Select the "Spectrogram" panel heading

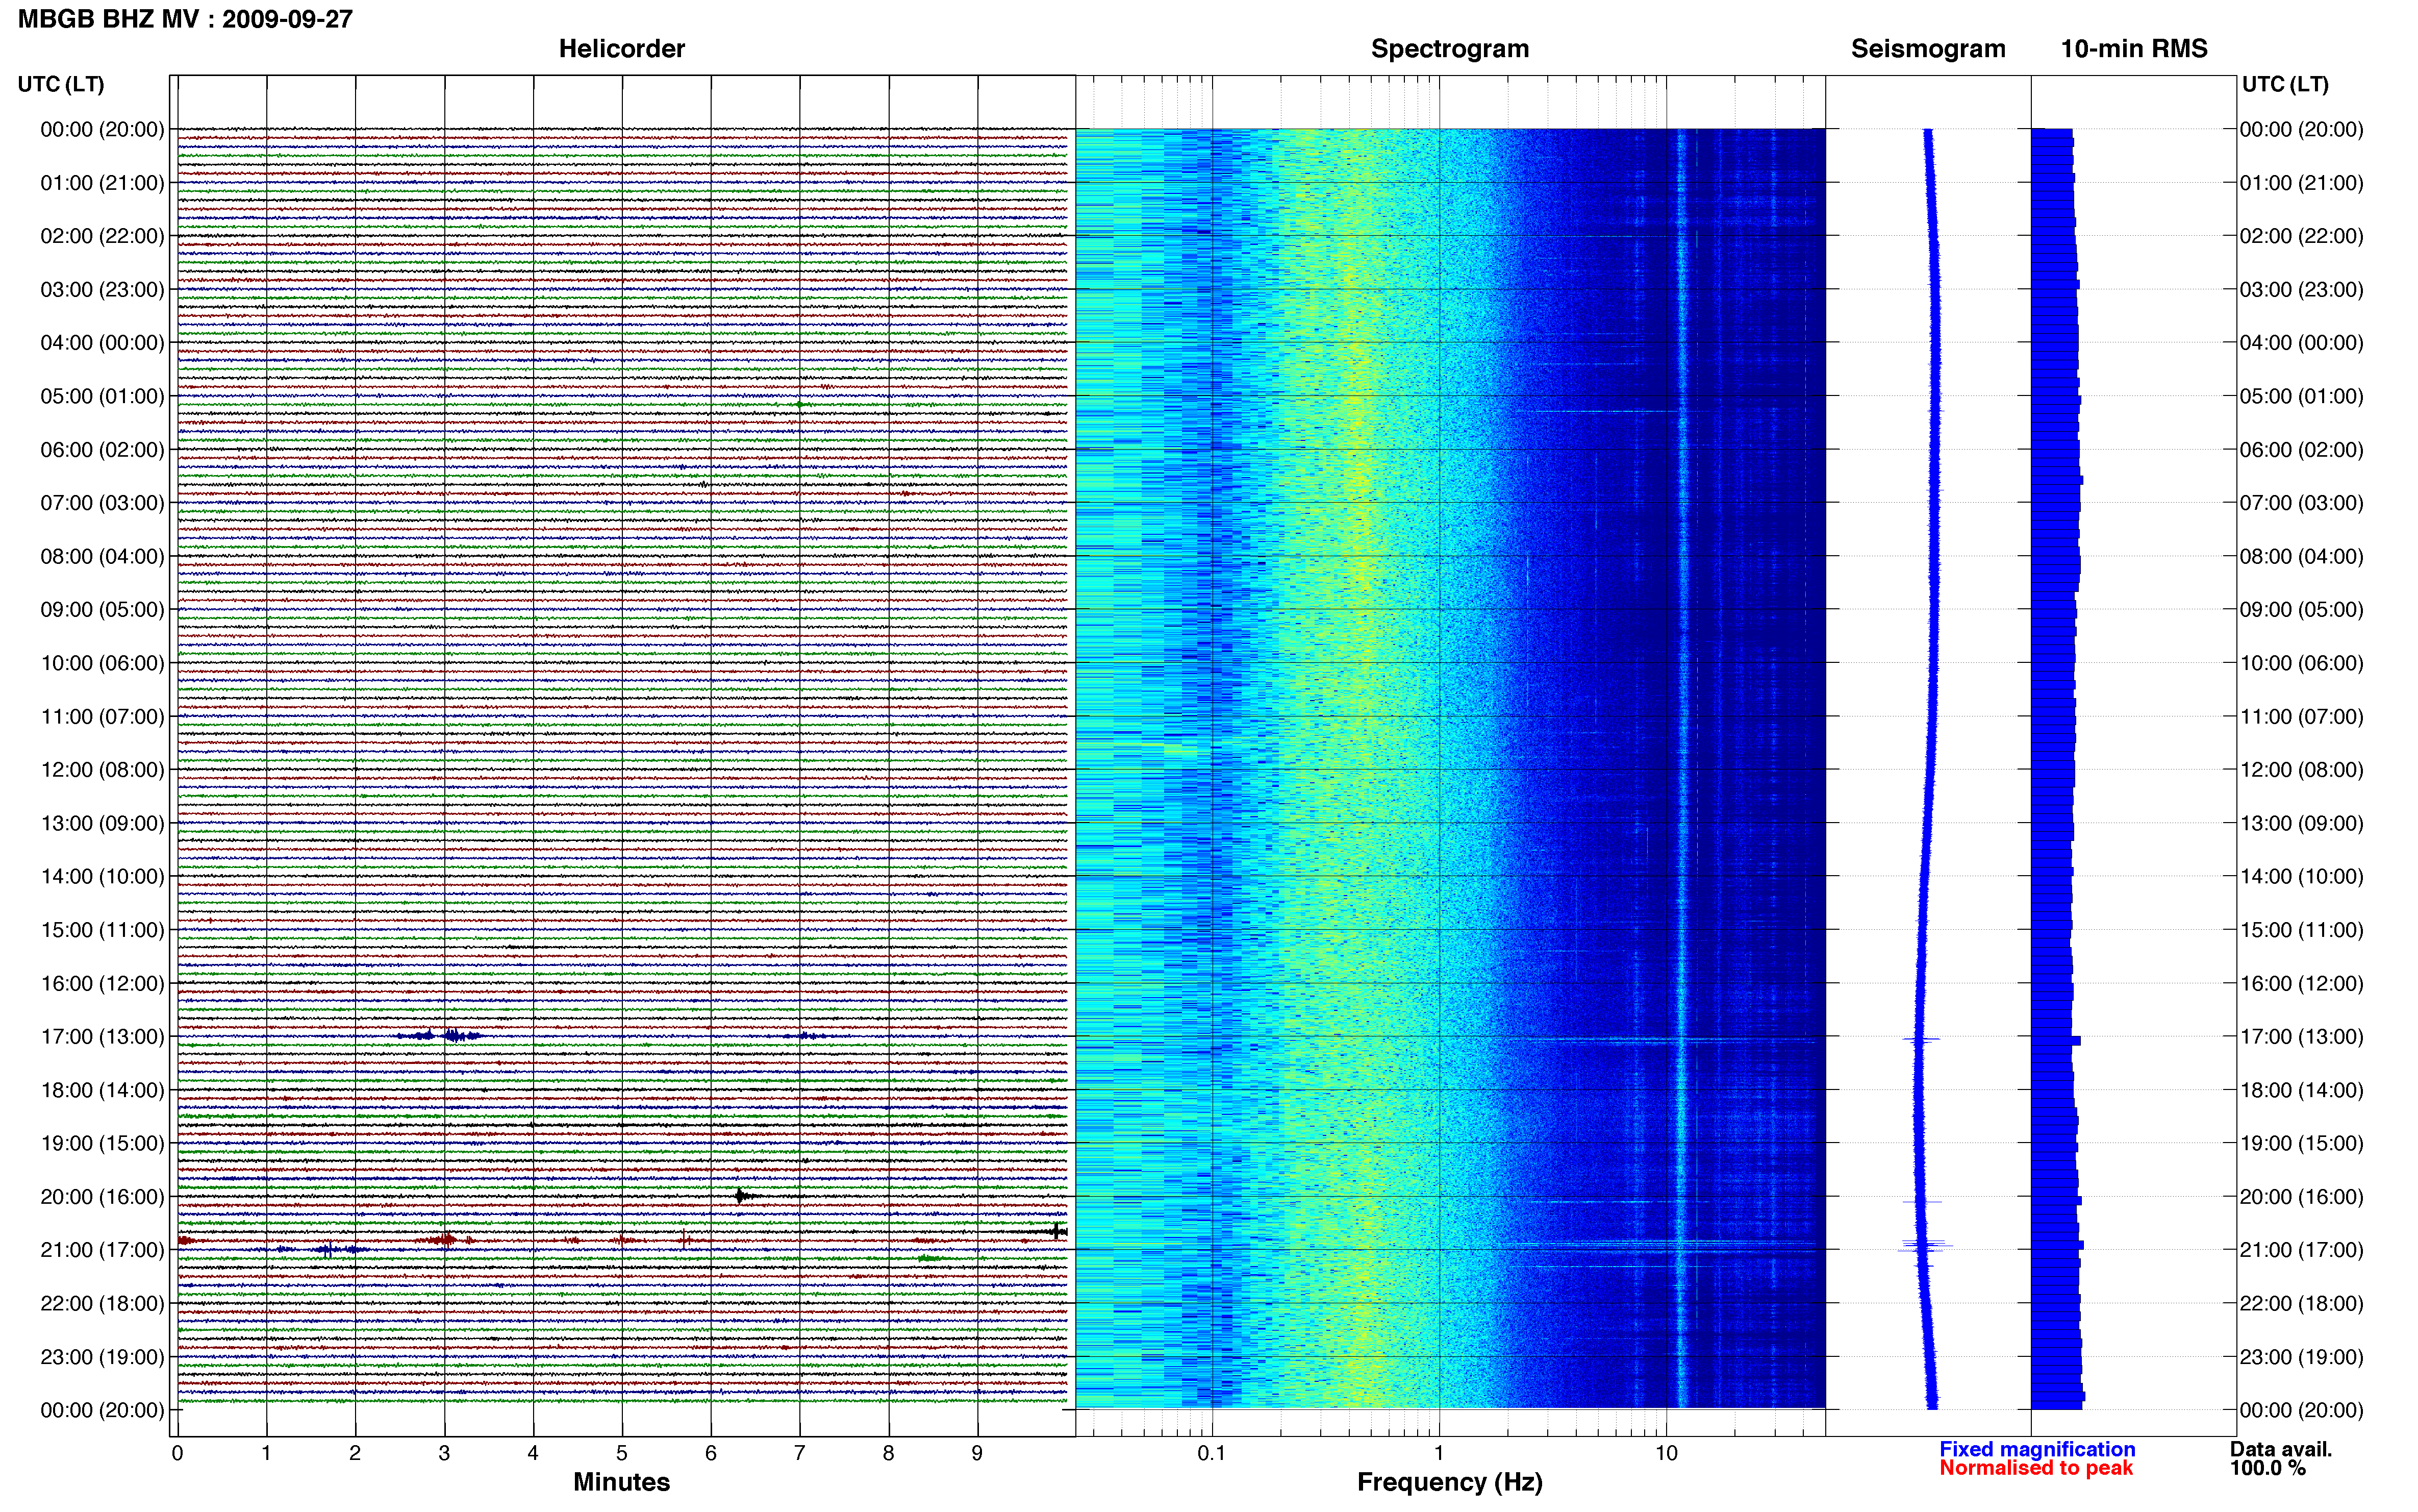click(1449, 49)
